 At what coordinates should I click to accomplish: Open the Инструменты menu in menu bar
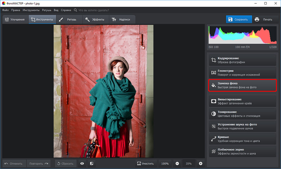click(x=31, y=10)
